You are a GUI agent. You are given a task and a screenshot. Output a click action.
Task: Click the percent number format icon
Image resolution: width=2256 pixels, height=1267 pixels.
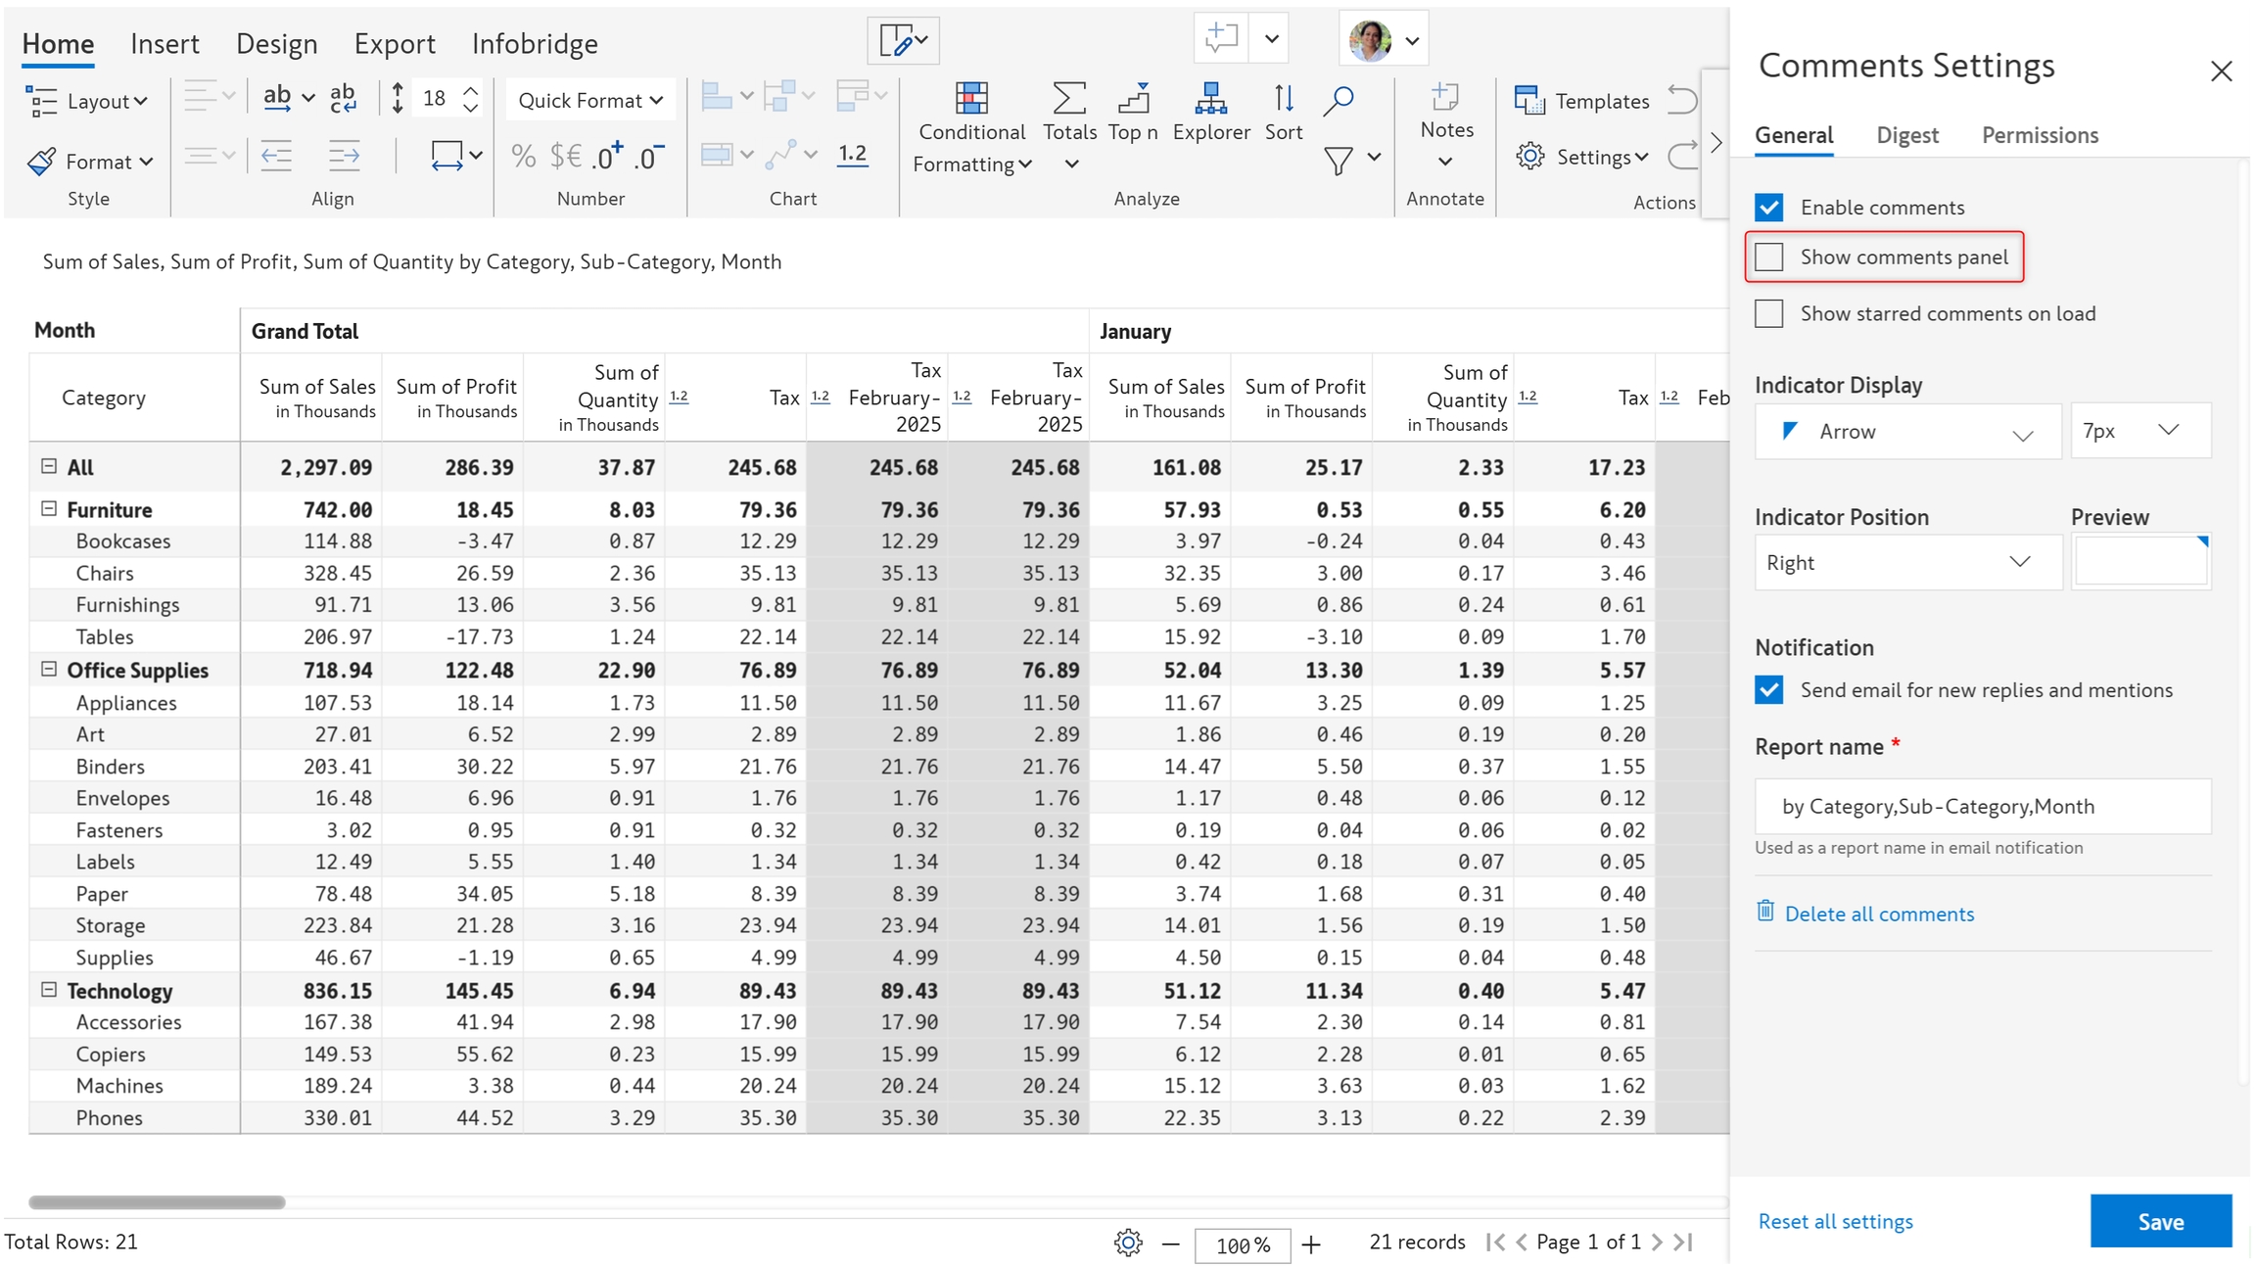[523, 157]
